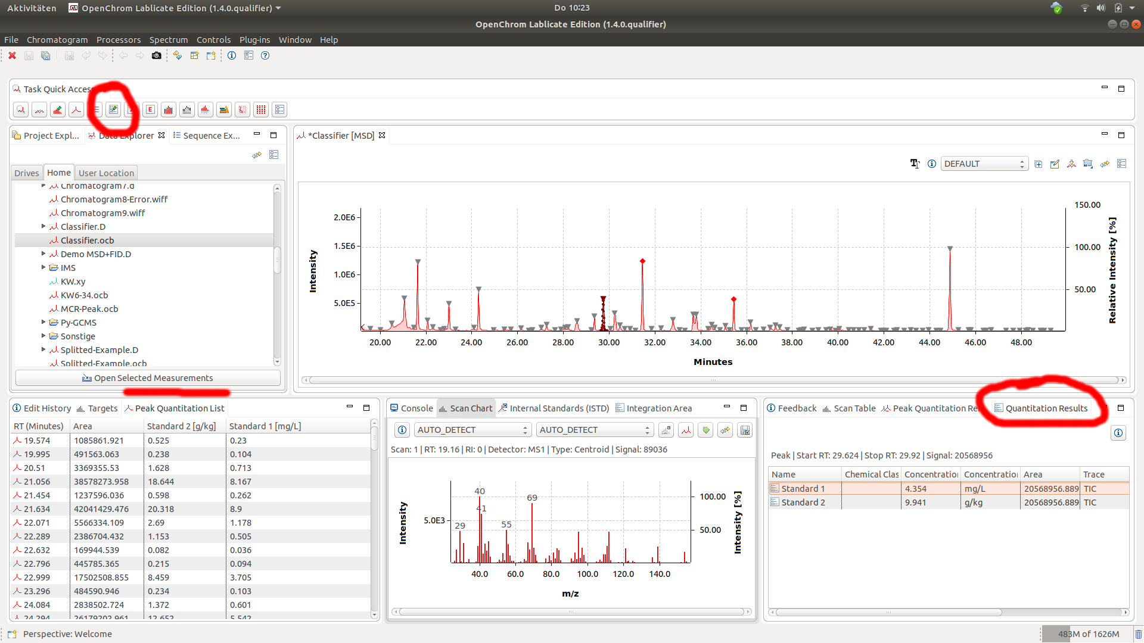Image resolution: width=1144 pixels, height=643 pixels.
Task: Click the settings icon at right of chromatogram toolbar
Action: 1121,164
